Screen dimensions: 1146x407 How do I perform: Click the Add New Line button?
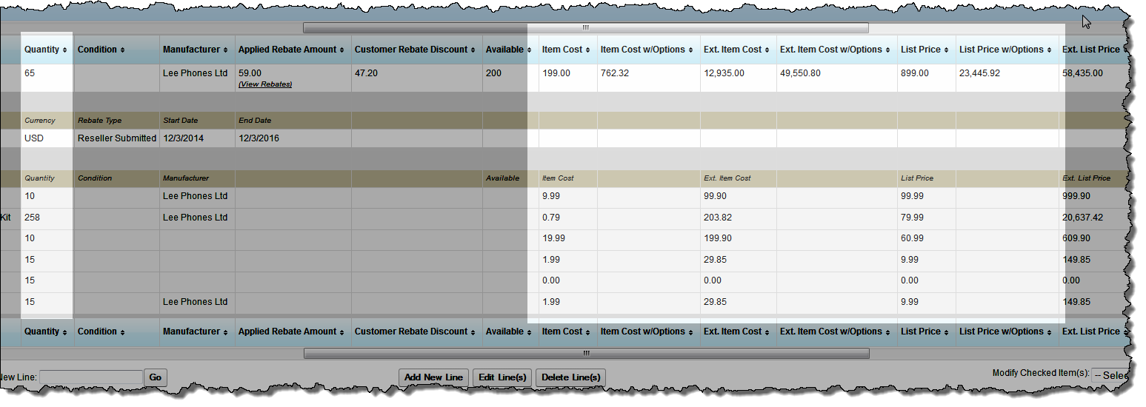(433, 377)
